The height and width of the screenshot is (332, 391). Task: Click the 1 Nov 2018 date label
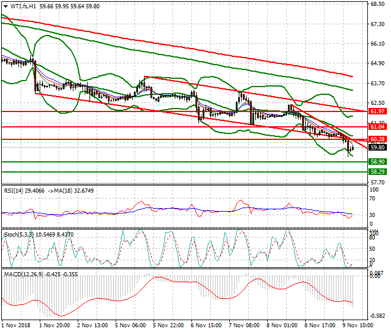pyautogui.click(x=16, y=325)
